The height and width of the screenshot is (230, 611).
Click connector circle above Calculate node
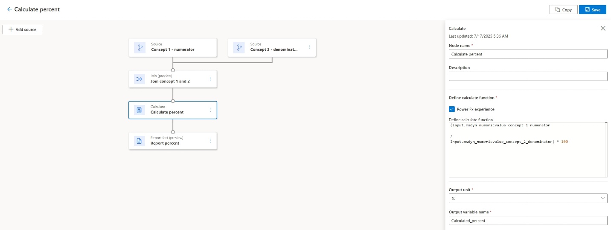click(173, 101)
